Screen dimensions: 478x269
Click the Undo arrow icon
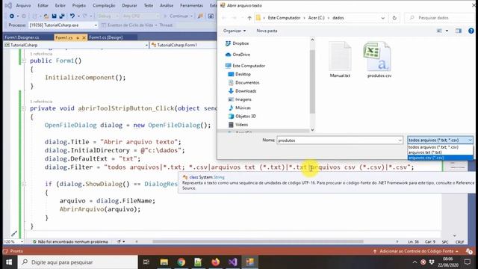click(x=72, y=16)
